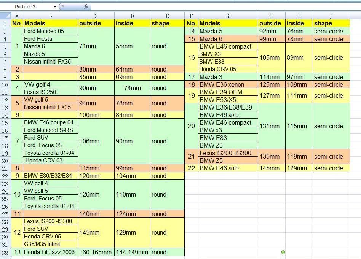
Task: Select column D header
Action: [132, 16]
